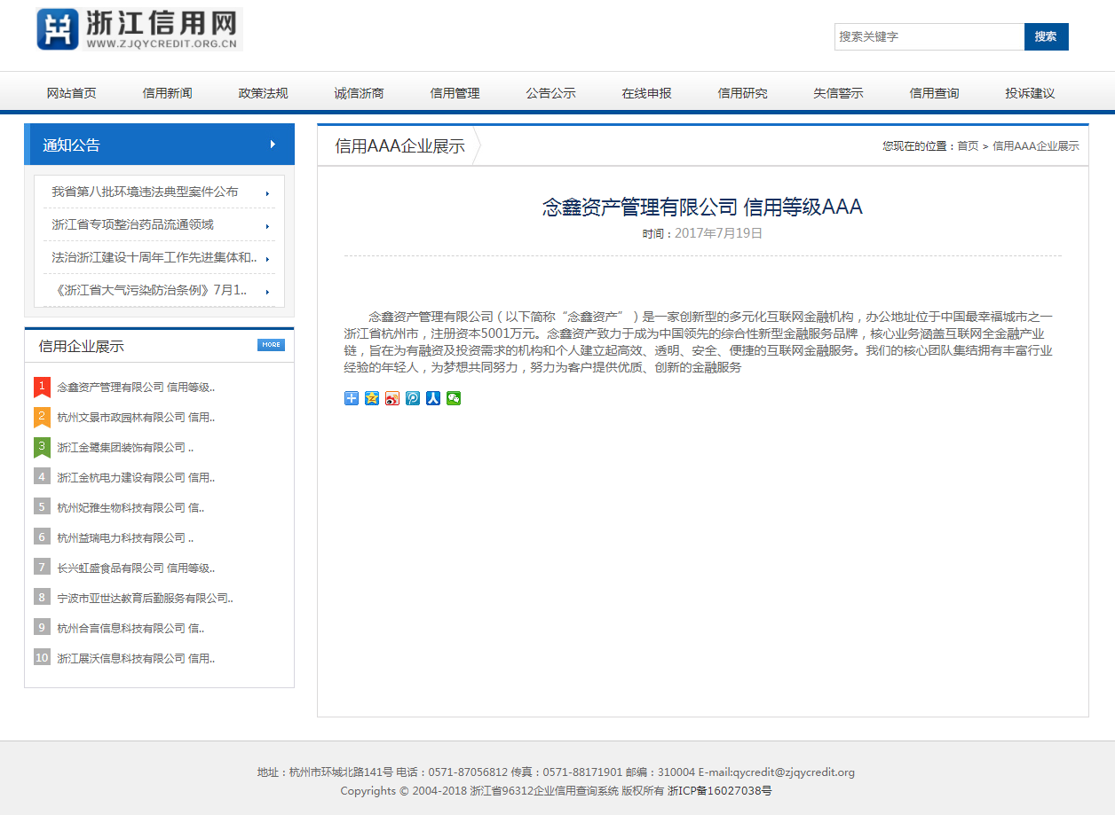Select 诚信浙商 in the navigation
The image size is (1115, 815).
[360, 93]
